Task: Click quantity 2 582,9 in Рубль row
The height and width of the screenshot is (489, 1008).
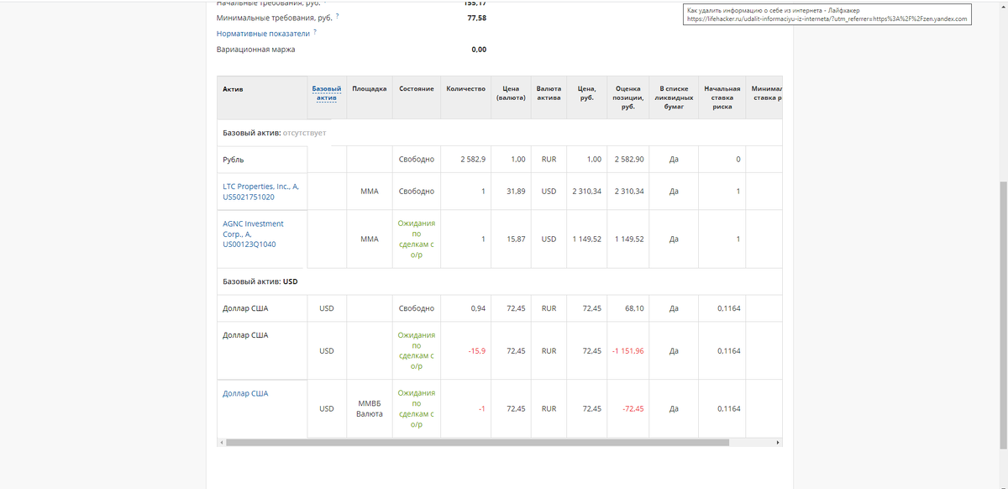Action: click(x=473, y=159)
